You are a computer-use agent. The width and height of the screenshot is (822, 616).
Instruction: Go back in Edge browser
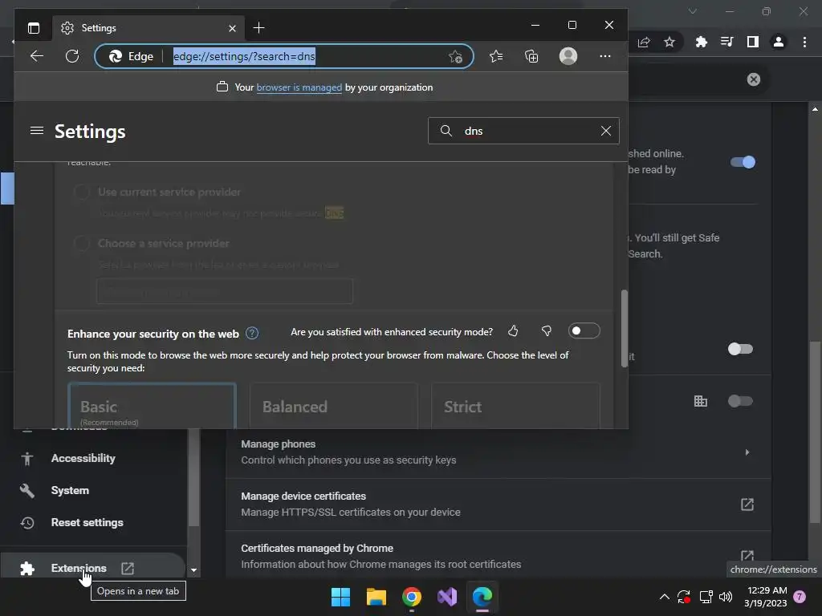(x=37, y=56)
